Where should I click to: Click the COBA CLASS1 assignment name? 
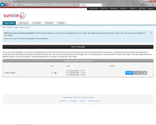10,73
